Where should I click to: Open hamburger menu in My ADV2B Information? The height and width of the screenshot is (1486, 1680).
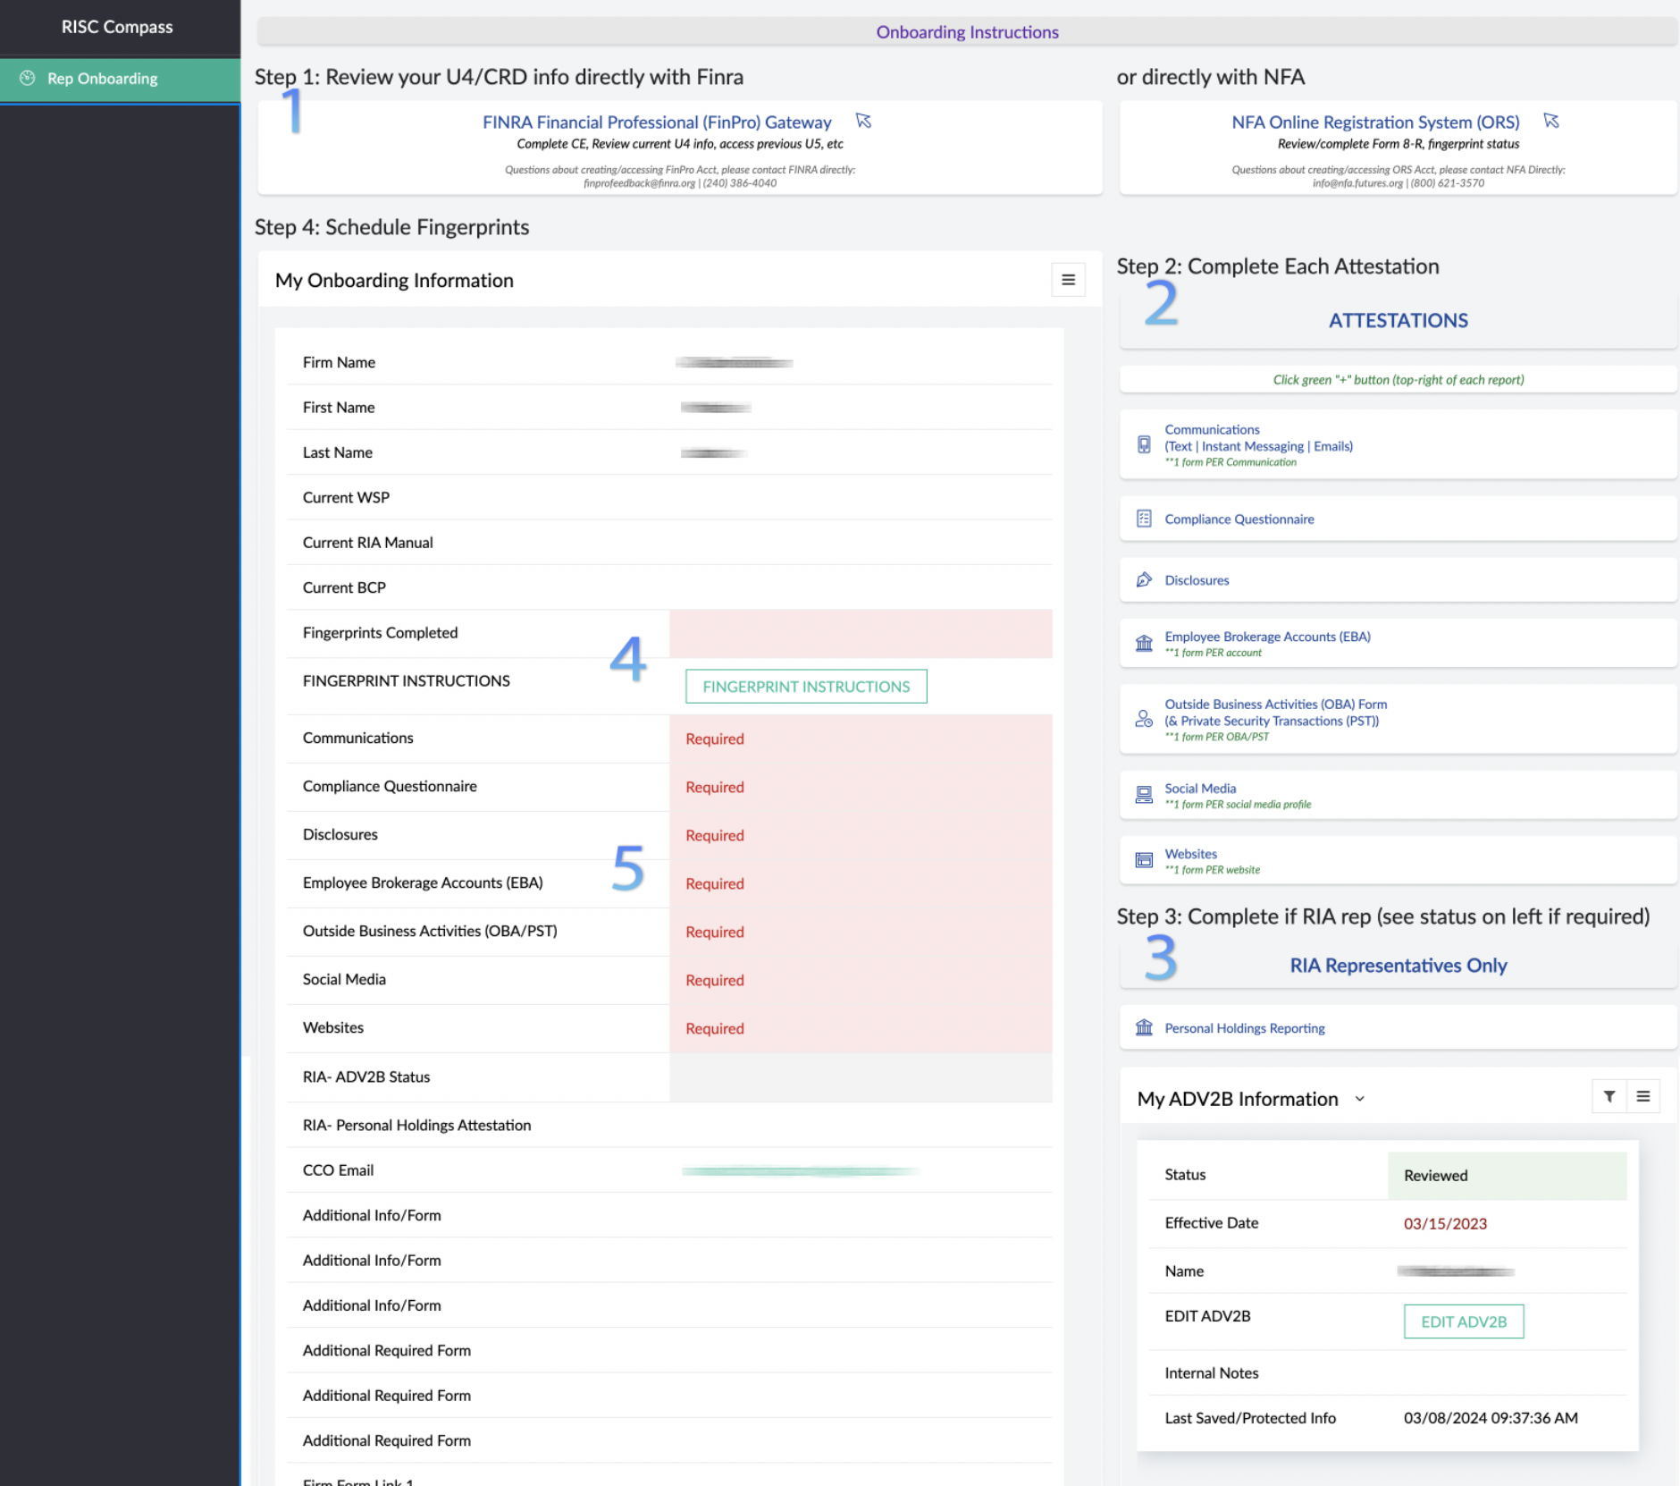click(1642, 1096)
